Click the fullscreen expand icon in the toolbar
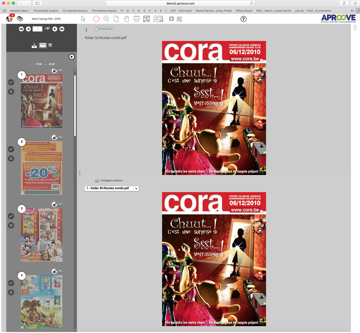 click(x=171, y=19)
